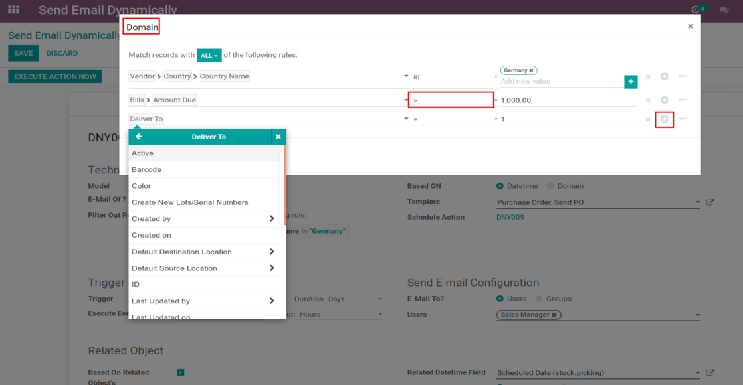Select the Datetime radio option
The image size is (743, 385).
500,186
